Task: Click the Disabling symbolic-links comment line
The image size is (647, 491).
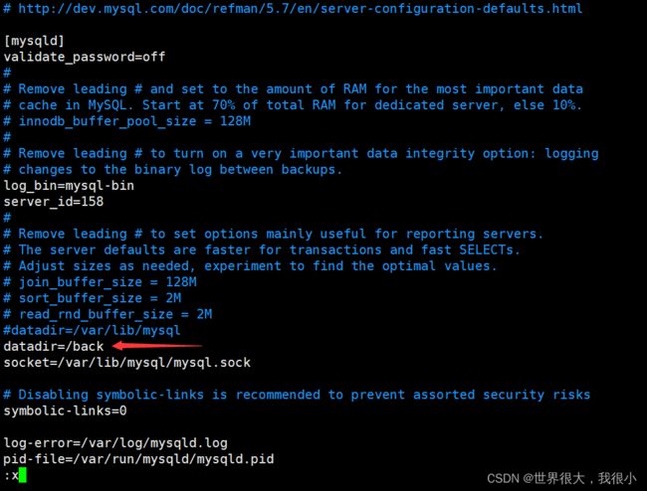Action: [297, 395]
